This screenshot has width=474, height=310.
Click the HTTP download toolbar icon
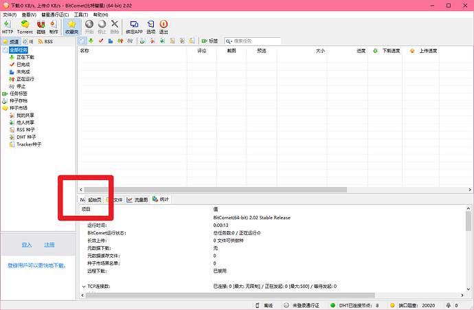[8, 27]
